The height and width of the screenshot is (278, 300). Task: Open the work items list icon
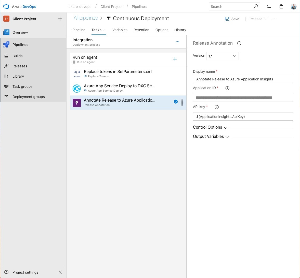click(x=269, y=7)
